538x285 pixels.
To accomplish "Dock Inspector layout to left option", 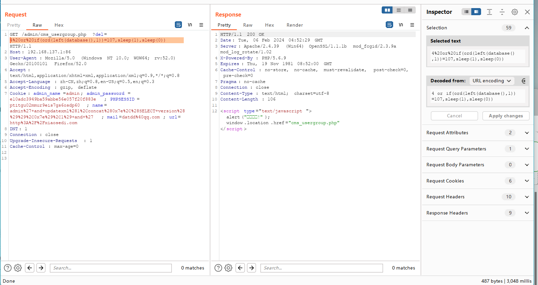I will pos(466,12).
